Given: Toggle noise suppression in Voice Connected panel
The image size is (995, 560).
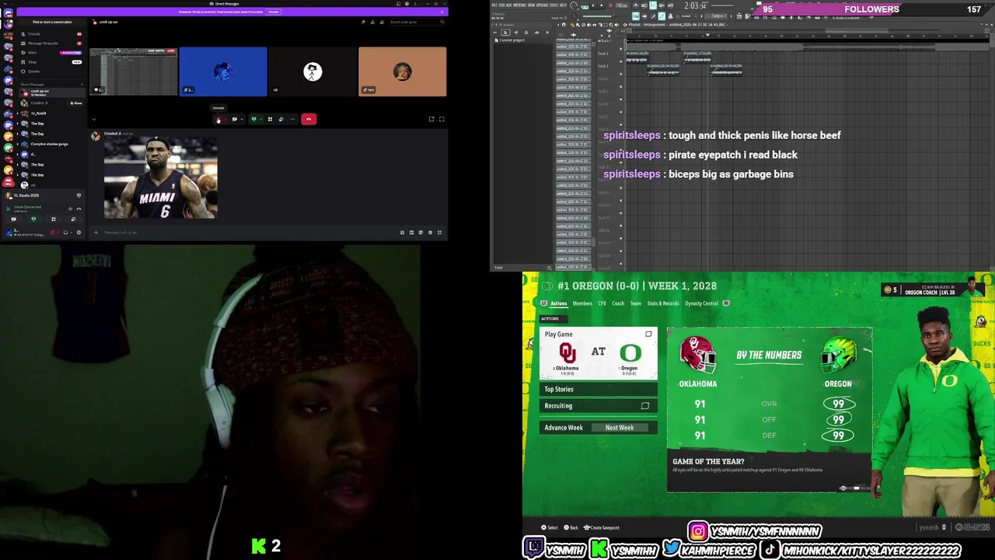Looking at the screenshot, I should 70,208.
